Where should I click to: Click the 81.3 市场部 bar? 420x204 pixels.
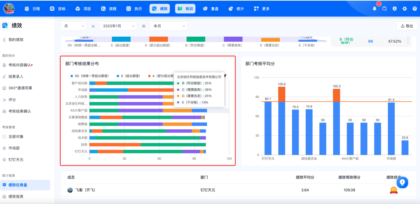(391, 128)
